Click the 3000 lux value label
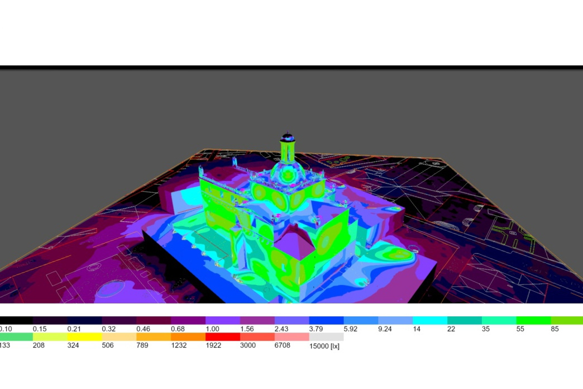Viewport: 583px width, 389px height. click(248, 345)
